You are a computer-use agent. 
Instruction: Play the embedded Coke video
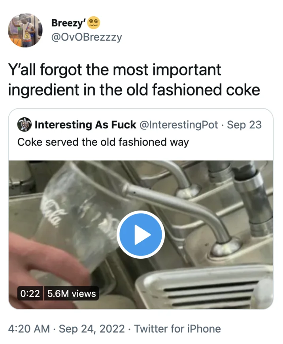point(141,235)
